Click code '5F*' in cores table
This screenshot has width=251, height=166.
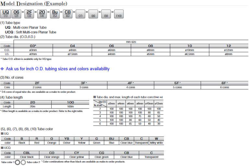click(177, 83)
